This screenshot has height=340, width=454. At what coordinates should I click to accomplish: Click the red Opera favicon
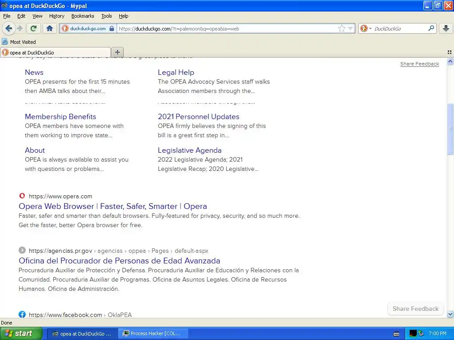[x=22, y=196]
